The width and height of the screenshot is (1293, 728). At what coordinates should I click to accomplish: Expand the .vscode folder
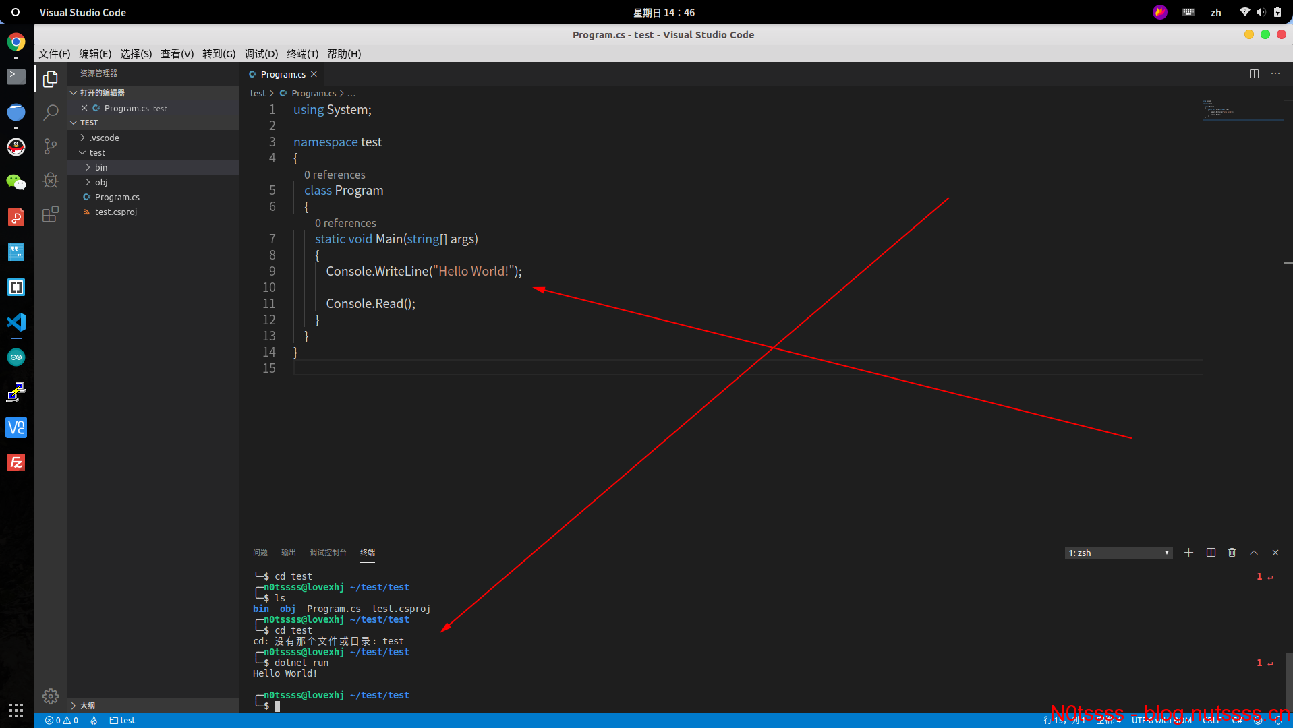154,138
